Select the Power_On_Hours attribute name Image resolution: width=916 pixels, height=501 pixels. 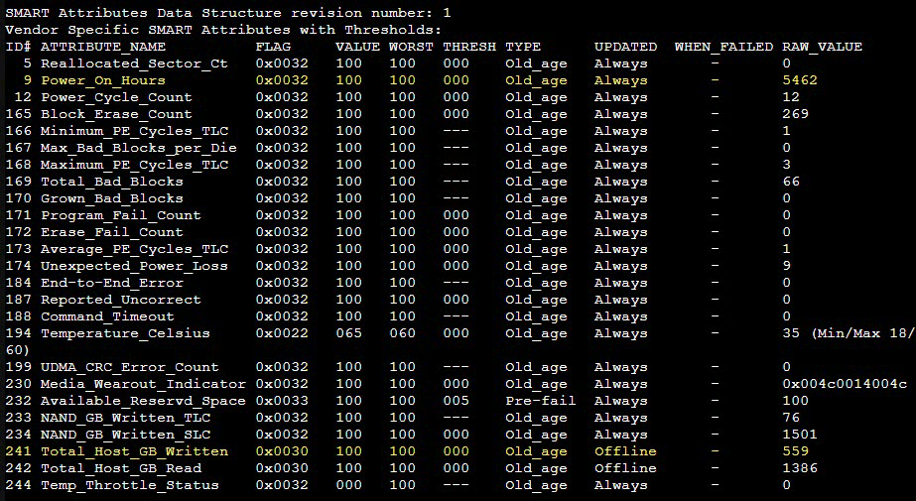(103, 80)
